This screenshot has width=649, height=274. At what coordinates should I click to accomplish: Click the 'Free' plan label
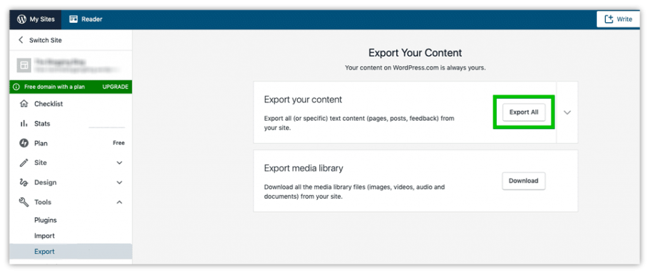point(119,143)
